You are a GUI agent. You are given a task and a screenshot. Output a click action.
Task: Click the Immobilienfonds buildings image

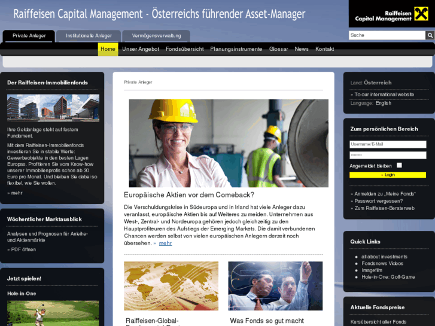(x=53, y=108)
